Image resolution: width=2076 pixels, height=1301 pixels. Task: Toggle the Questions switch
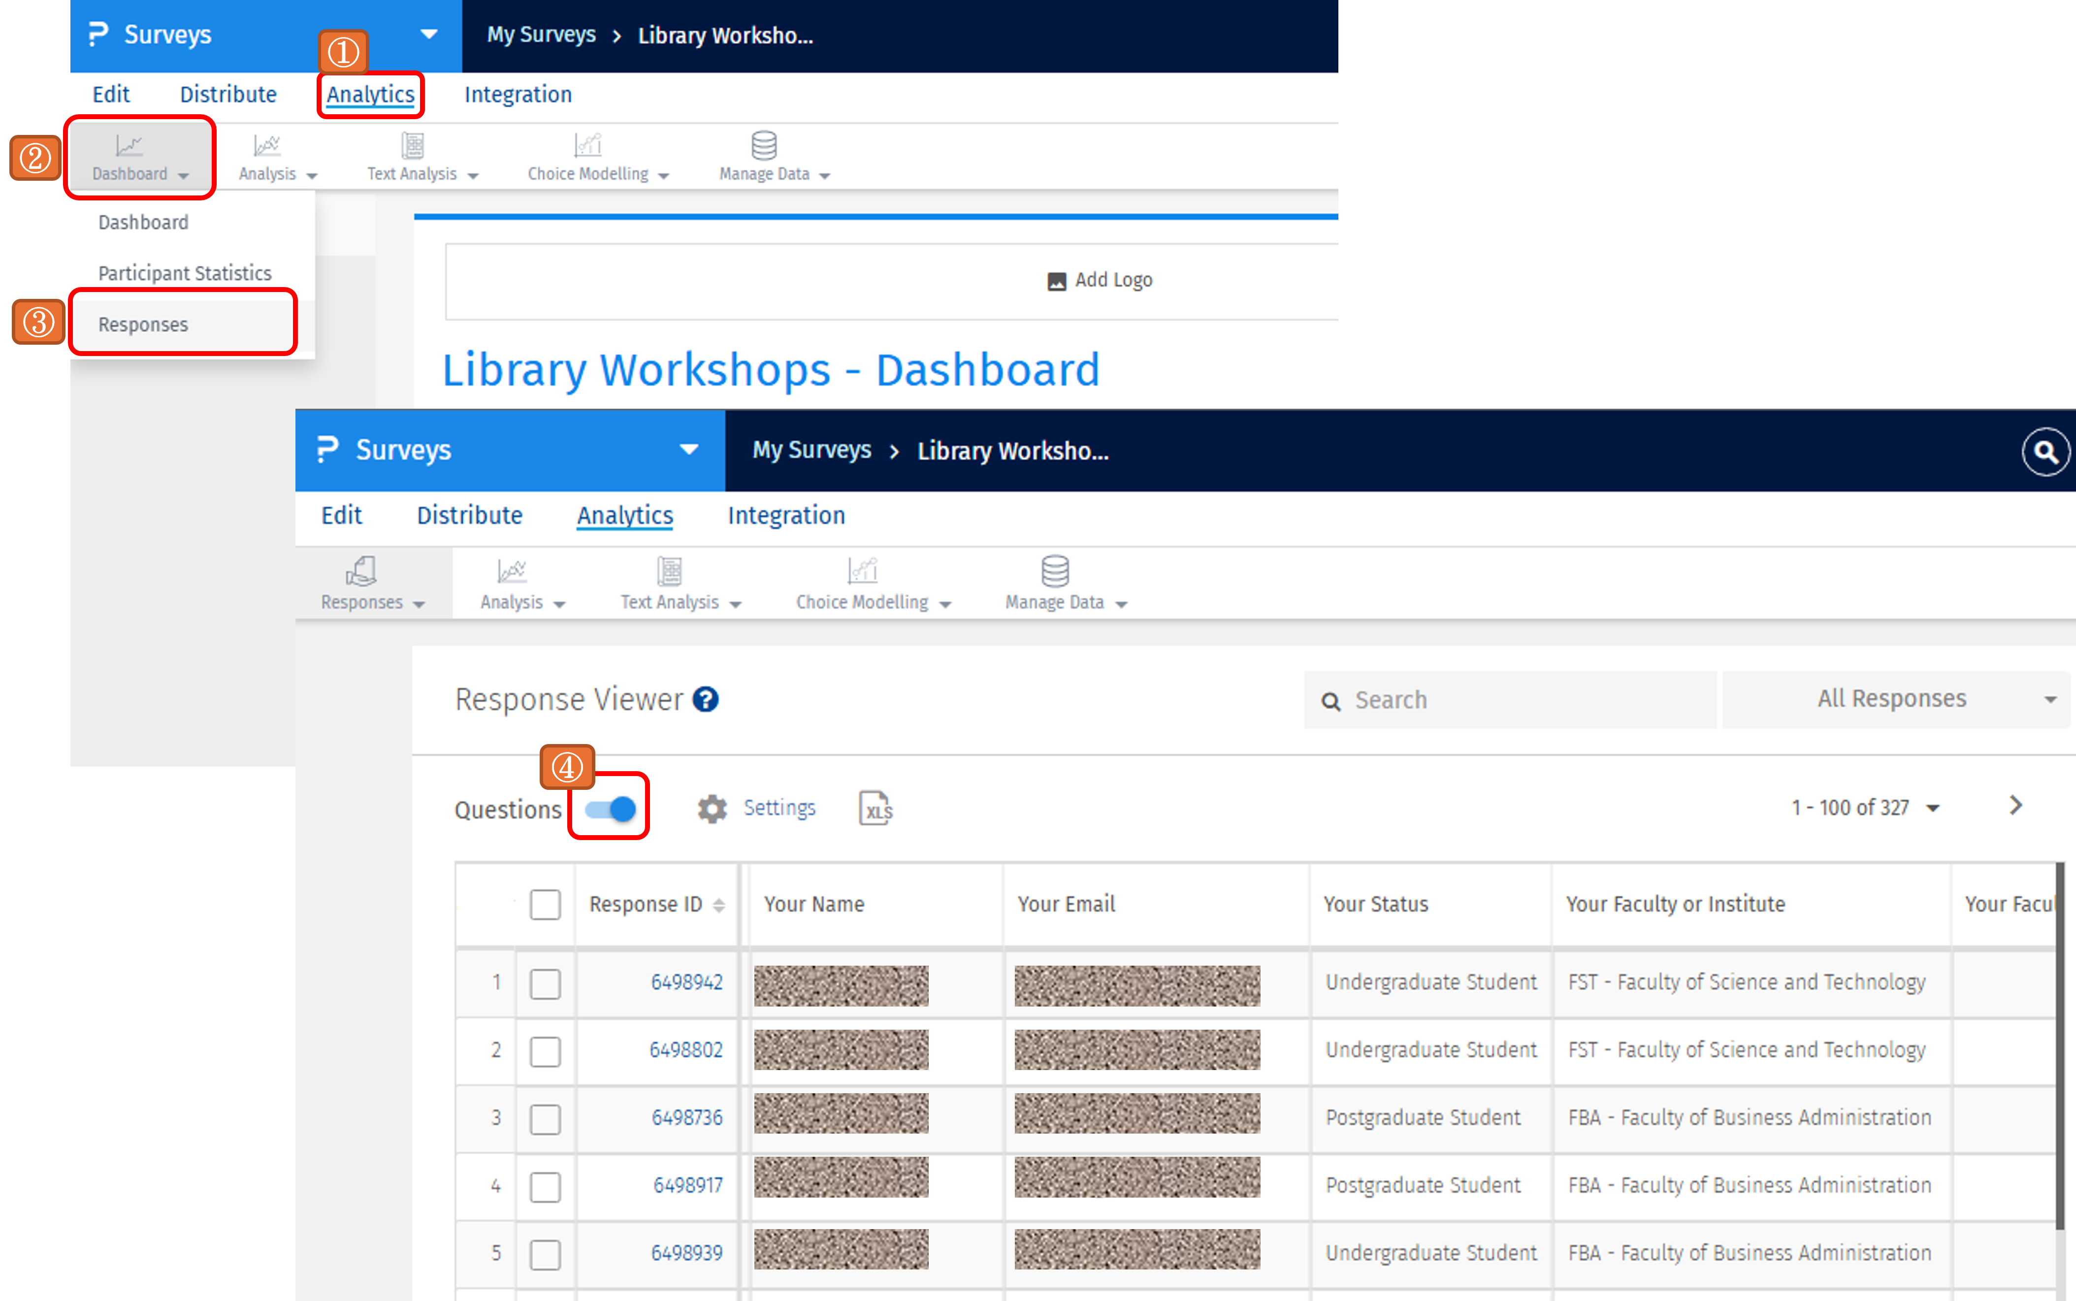click(x=610, y=809)
